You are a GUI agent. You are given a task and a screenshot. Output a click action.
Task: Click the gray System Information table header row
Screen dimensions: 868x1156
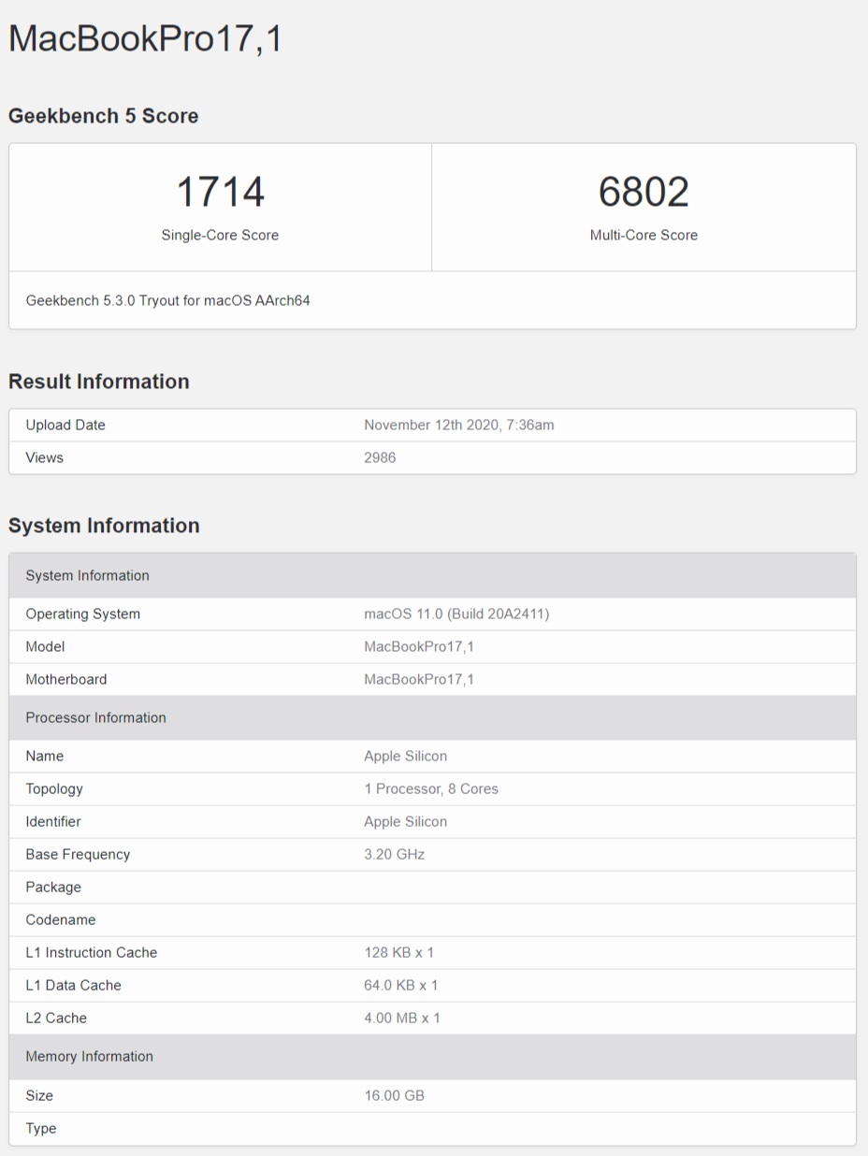click(432, 575)
